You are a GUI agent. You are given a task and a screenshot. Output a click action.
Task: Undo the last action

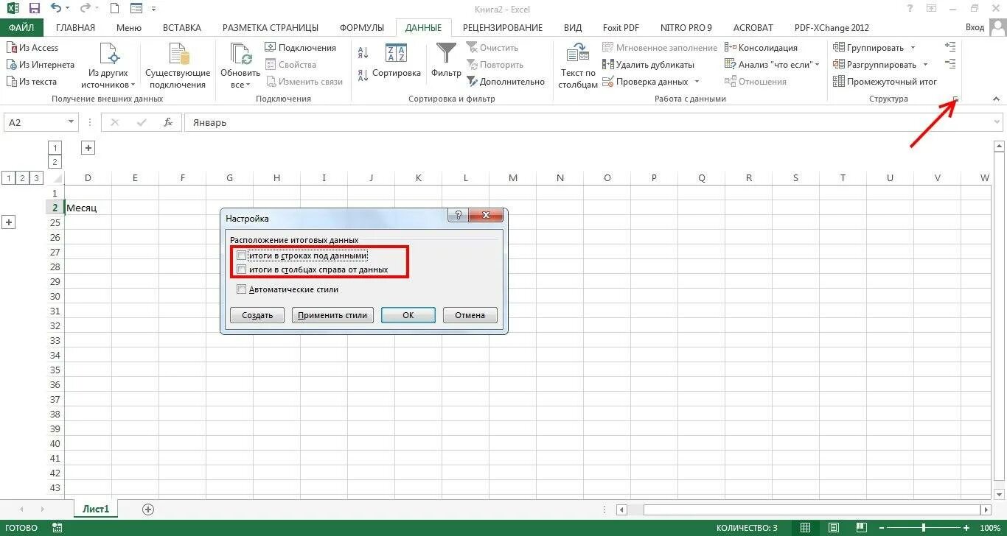coord(56,9)
